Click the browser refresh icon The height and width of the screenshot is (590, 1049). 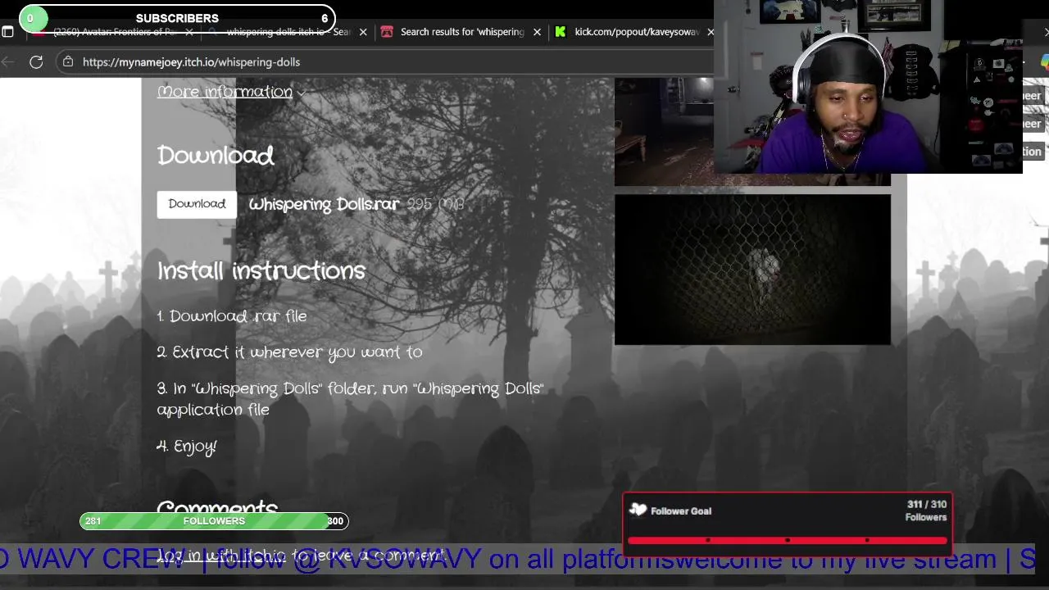point(36,61)
